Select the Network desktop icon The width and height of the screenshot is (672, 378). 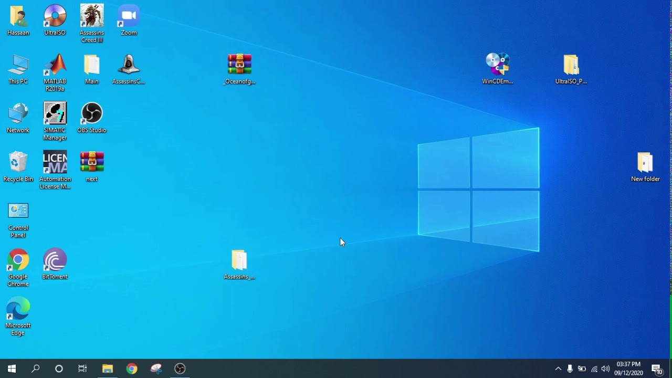[x=18, y=118]
